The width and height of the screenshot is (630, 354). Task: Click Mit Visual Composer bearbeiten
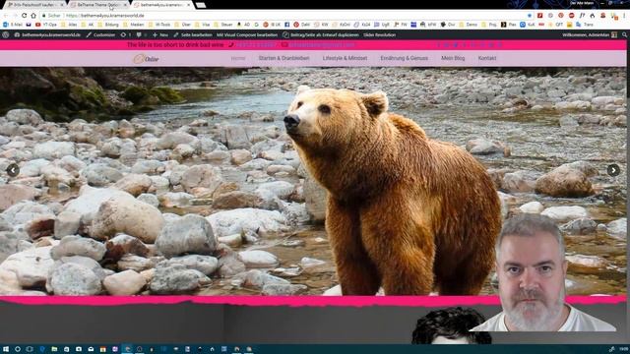[x=247, y=35]
